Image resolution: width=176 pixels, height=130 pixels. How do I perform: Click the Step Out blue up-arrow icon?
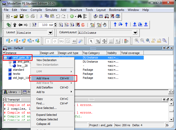126,24
